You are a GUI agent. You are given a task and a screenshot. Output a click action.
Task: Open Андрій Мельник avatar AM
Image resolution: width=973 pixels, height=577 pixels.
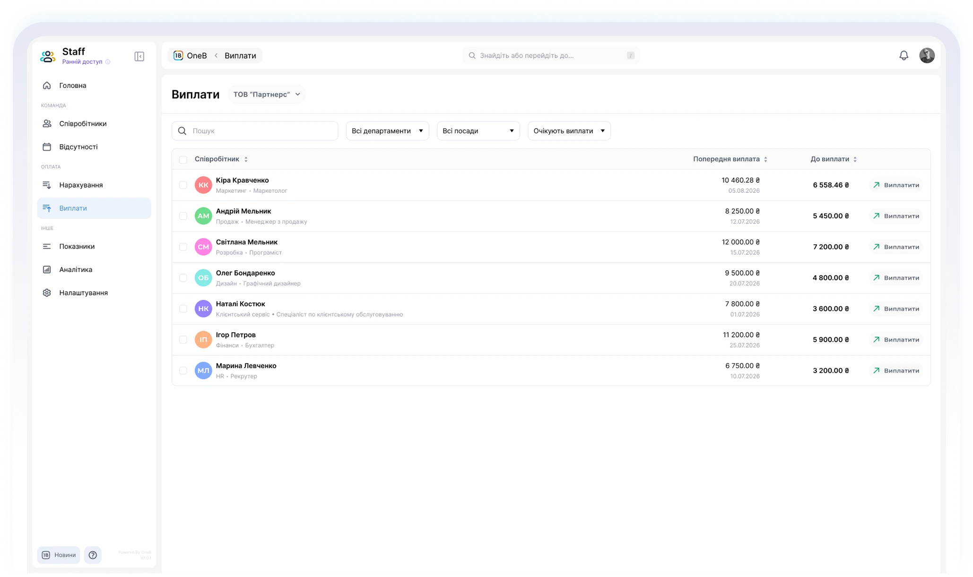pos(203,216)
